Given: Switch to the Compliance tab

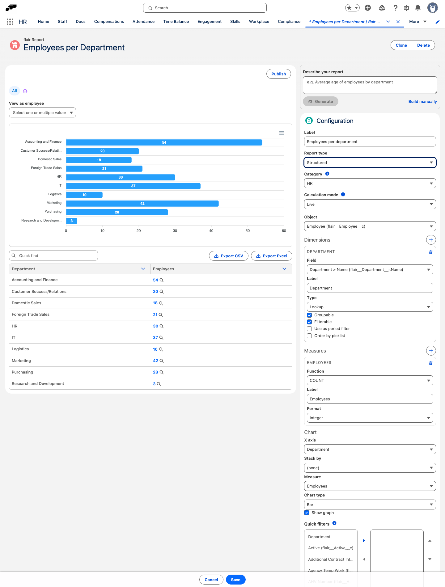Looking at the screenshot, I should pos(289,22).
